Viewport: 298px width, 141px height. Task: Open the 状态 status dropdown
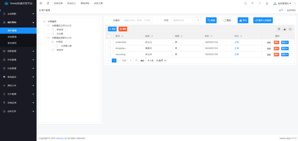pos(186,20)
